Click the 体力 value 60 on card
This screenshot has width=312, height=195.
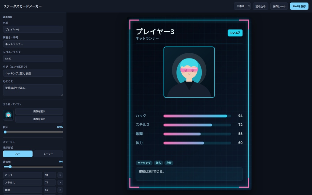pos(240,143)
